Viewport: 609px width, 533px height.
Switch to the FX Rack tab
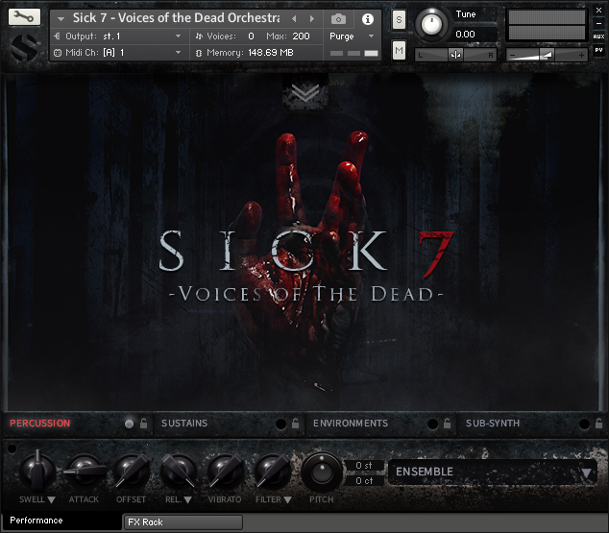183,522
